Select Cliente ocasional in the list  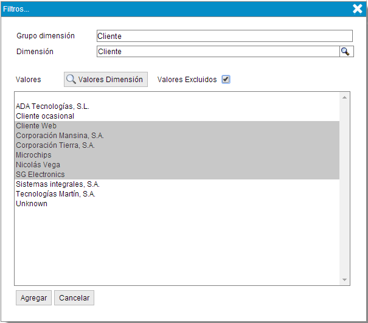click(x=45, y=116)
